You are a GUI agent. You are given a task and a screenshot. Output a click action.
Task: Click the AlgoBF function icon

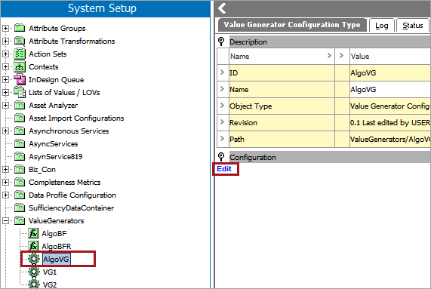click(33, 233)
